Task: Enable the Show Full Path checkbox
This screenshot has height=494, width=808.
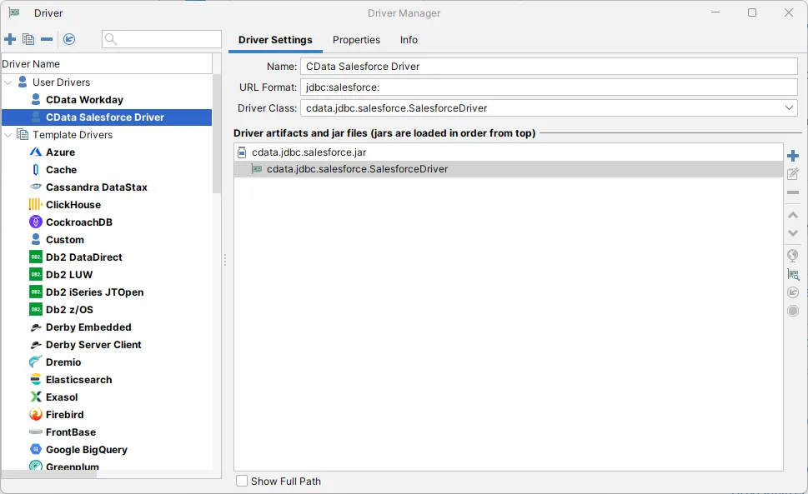Action: click(242, 481)
